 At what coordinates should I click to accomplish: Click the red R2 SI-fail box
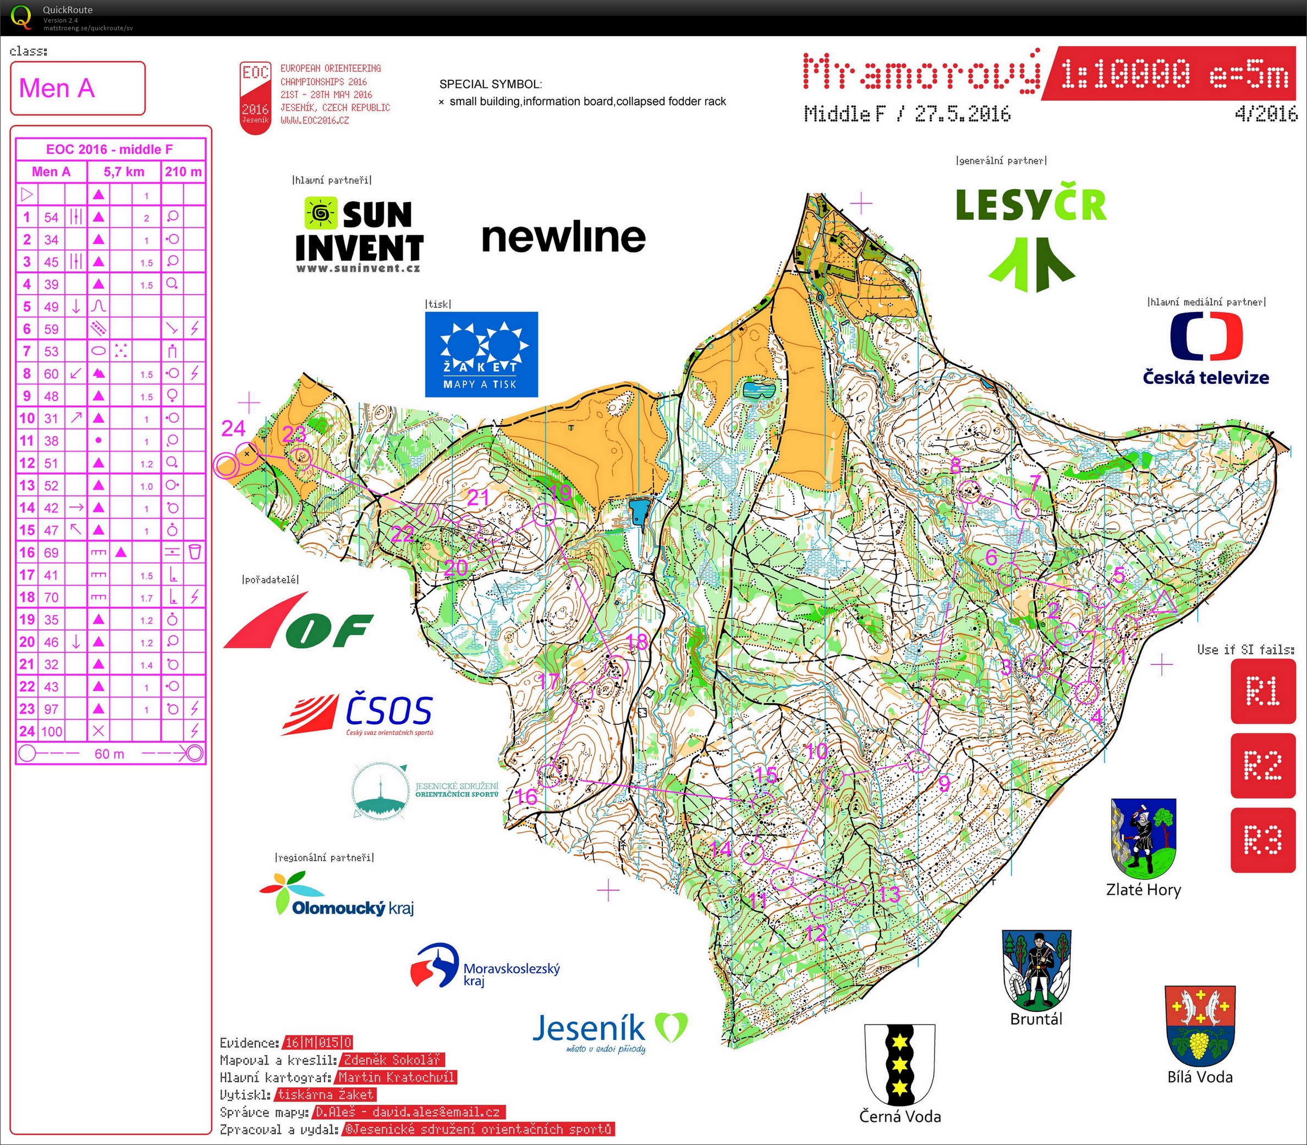point(1263,766)
